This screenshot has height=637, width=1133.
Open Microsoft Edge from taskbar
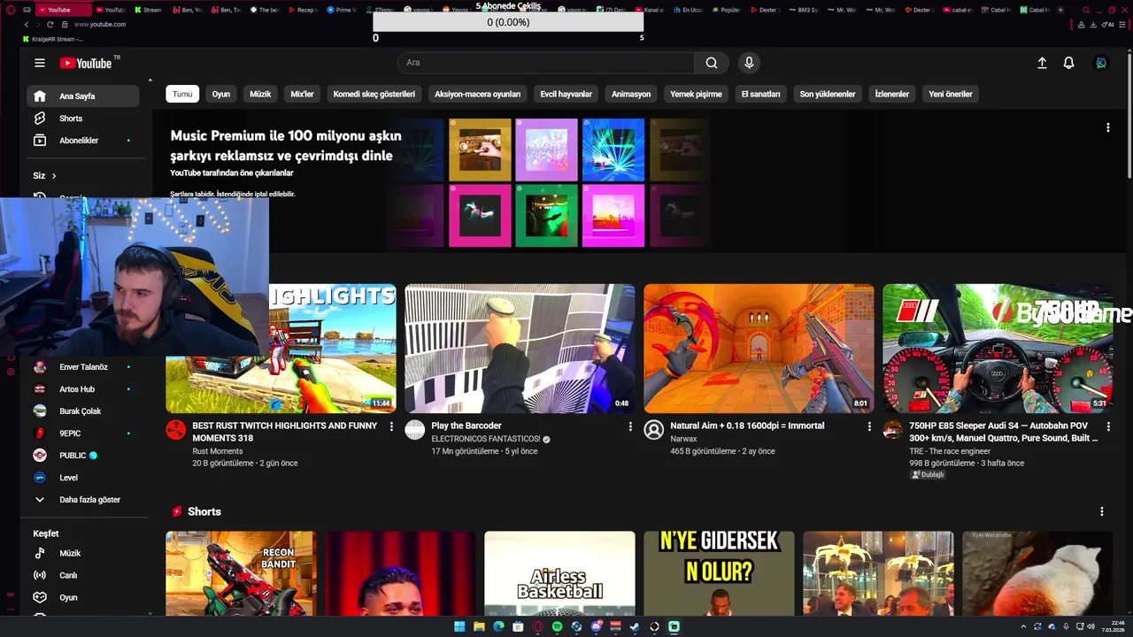tap(498, 626)
